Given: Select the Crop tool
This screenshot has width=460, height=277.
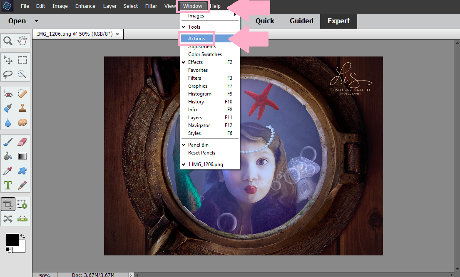Looking at the screenshot, I should click(x=8, y=204).
